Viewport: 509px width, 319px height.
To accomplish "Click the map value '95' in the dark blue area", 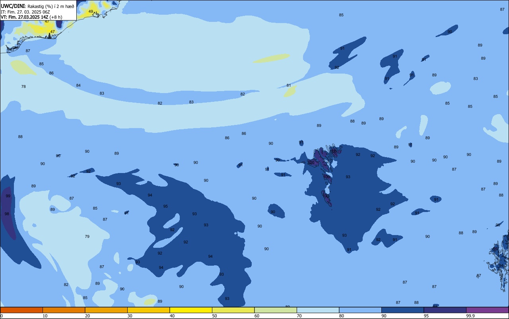I will [x=165, y=206].
